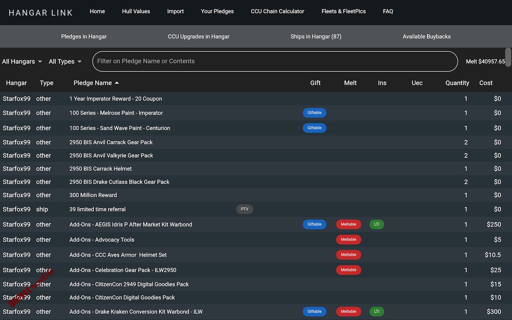The image size is (512, 320).
Task: Switch to Ships in Hangar (87) tab
Action: click(316, 36)
